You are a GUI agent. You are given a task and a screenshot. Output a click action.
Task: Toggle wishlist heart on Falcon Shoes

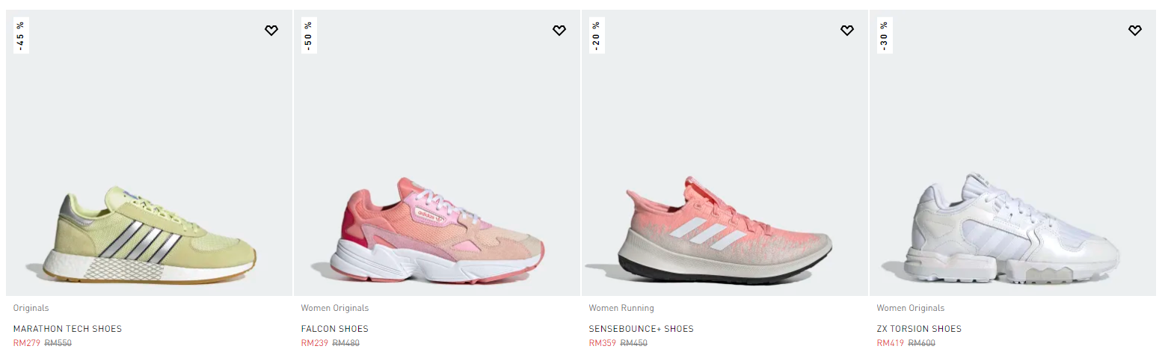(x=559, y=31)
